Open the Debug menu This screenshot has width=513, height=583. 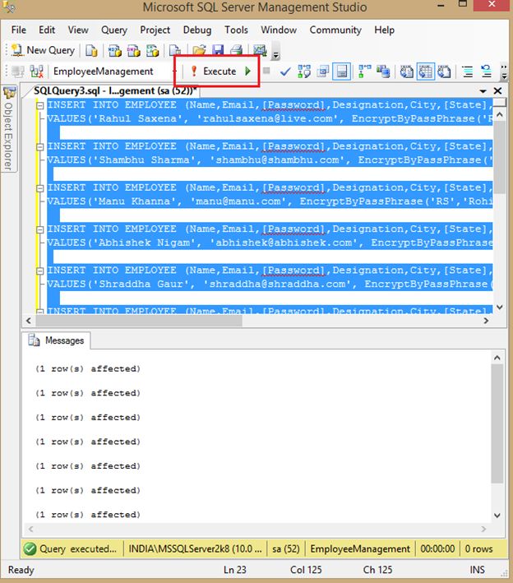pos(197,30)
